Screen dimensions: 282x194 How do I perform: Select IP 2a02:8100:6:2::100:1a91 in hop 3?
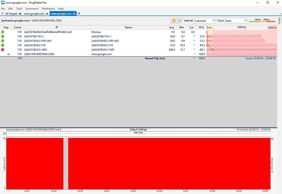[x=38, y=41]
